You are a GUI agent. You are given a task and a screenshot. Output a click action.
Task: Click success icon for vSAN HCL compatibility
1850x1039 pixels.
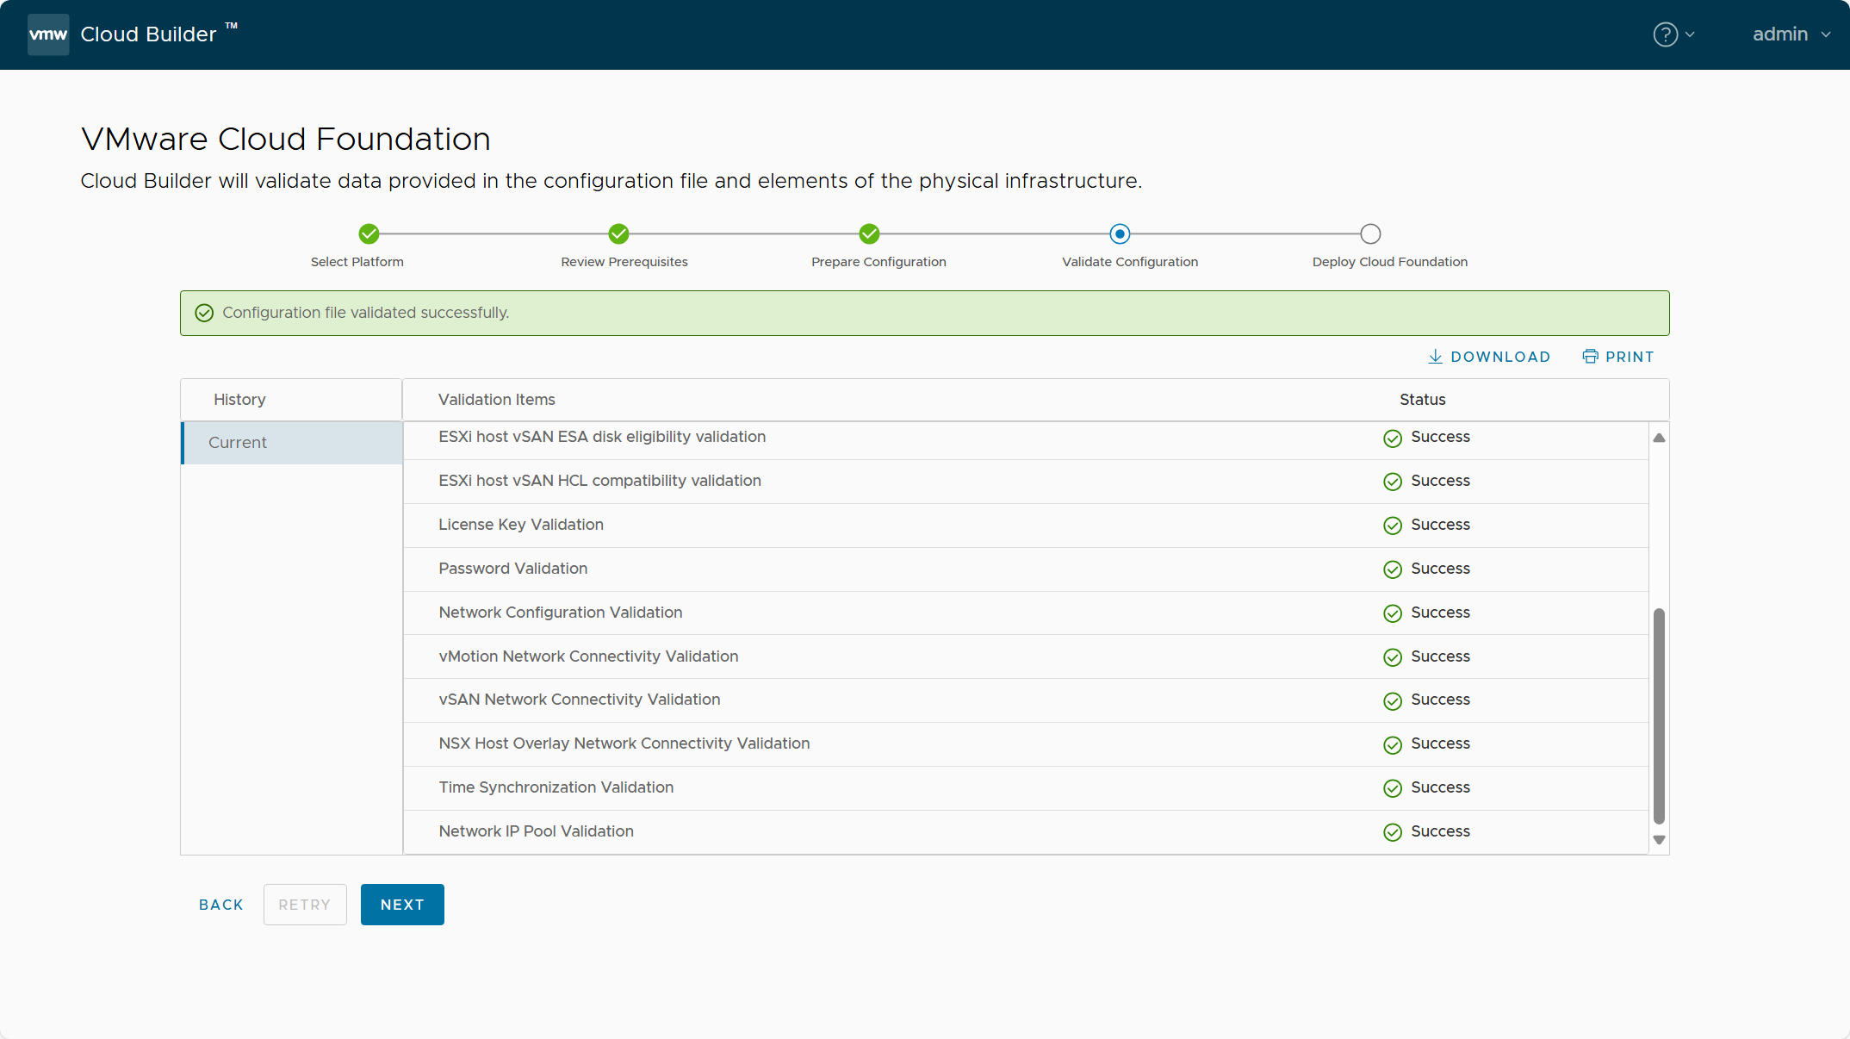pos(1393,482)
